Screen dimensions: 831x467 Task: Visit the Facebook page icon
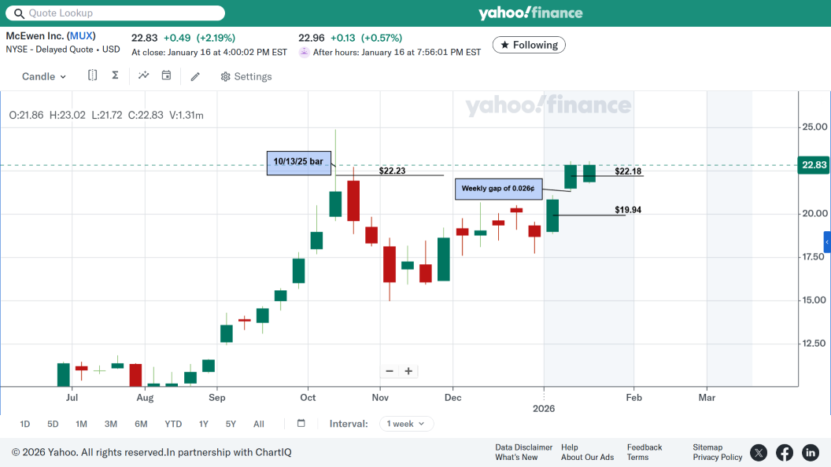point(785,452)
